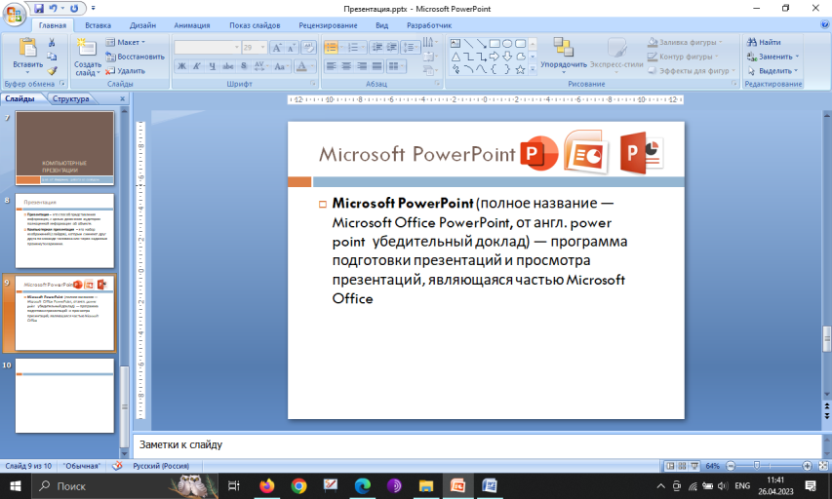Select the oval shape in shapes gallery
The image size is (832, 499).
point(507,44)
